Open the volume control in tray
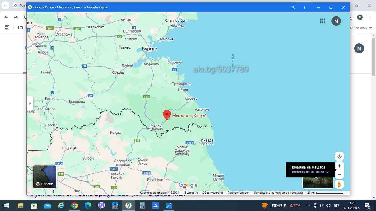This screenshot has height=211, width=376. pyautogui.click(x=328, y=205)
